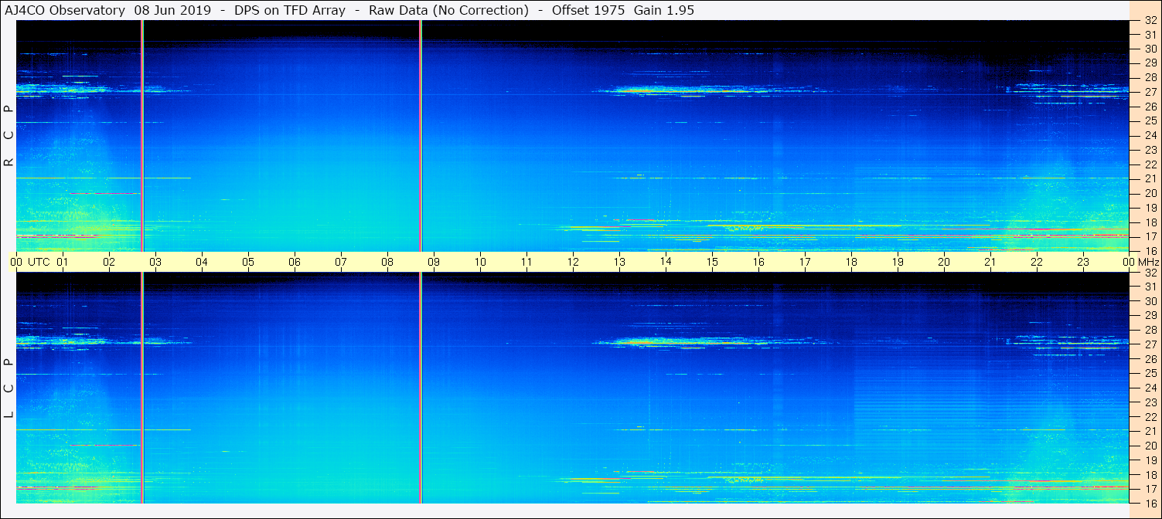1162x519 pixels.
Task: Select hour 06 on the UTC axis
Action: (295, 262)
